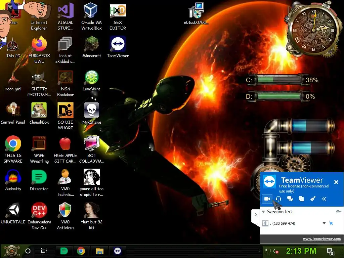
Task: Select FREE APPLE GIFT CAR... apple icon
Action: 66,149
